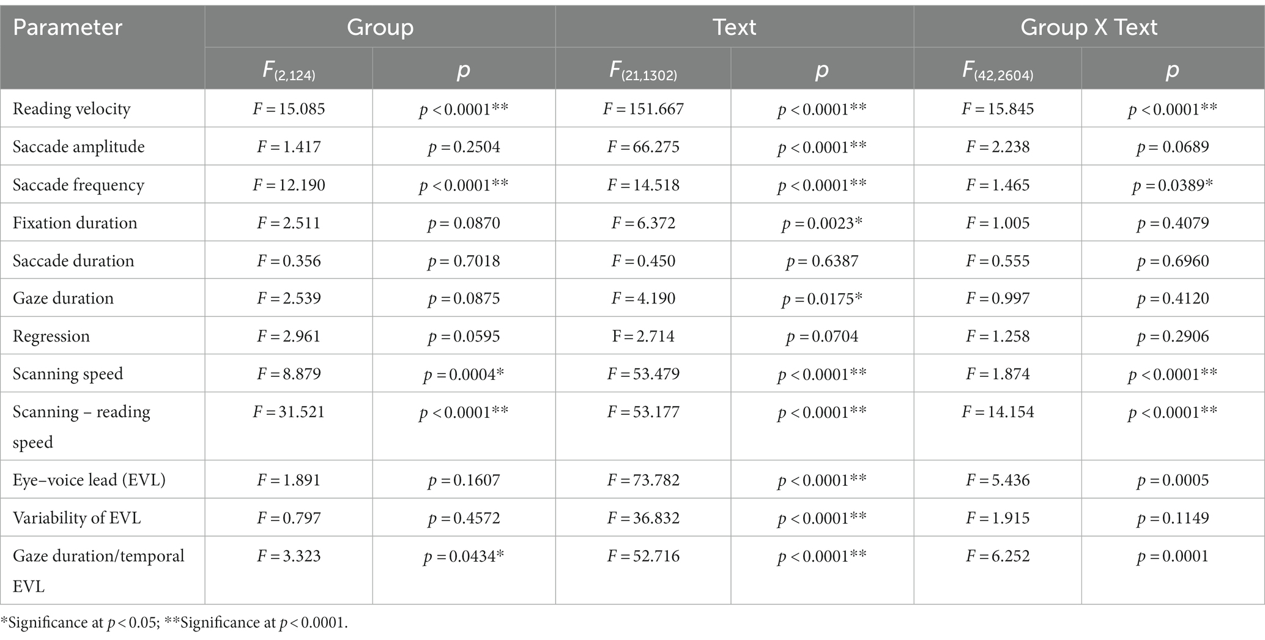This screenshot has height=640, width=1265.
Task: Select the Group header cell
Action: coord(380,28)
